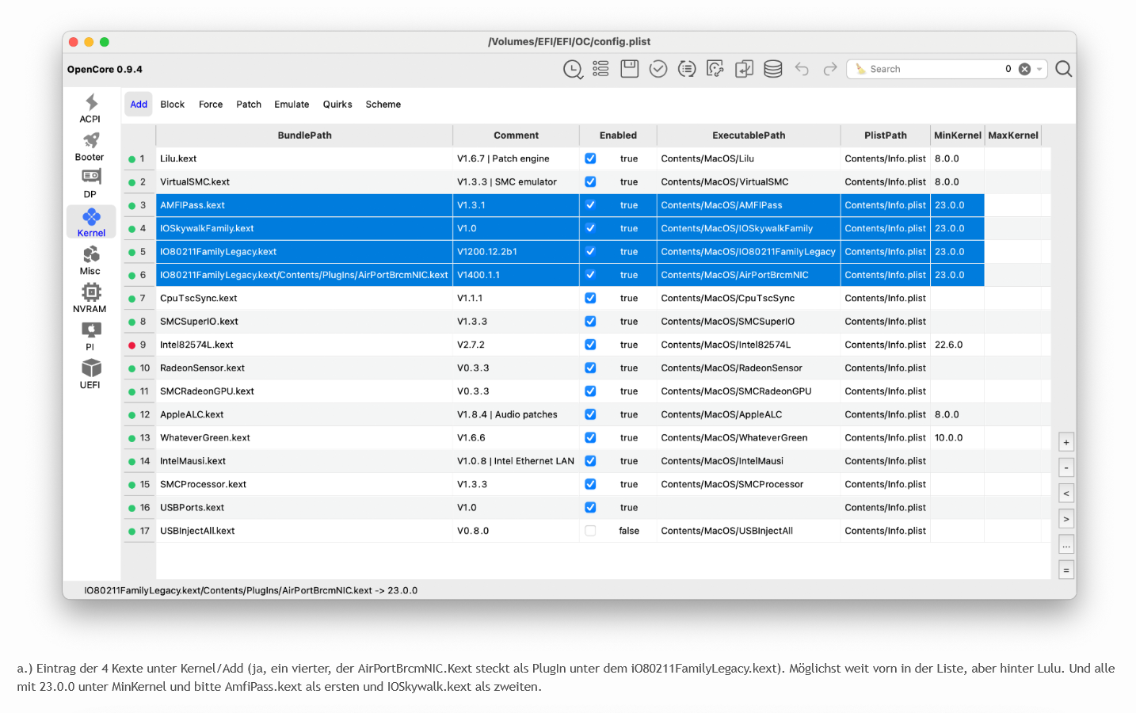Go to the UEFI section

tap(90, 374)
